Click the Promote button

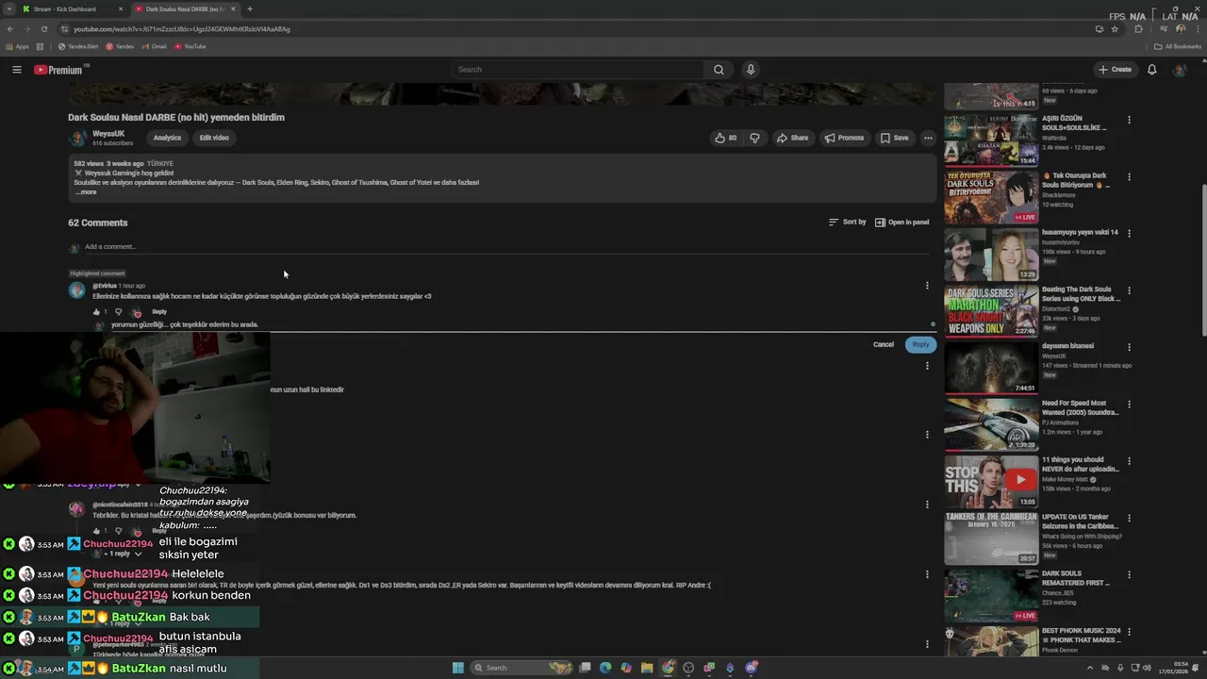[844, 138]
